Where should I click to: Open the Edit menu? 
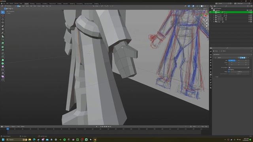7,4
